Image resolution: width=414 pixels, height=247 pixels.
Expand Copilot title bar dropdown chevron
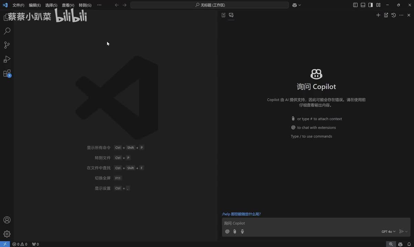tap(299, 5)
